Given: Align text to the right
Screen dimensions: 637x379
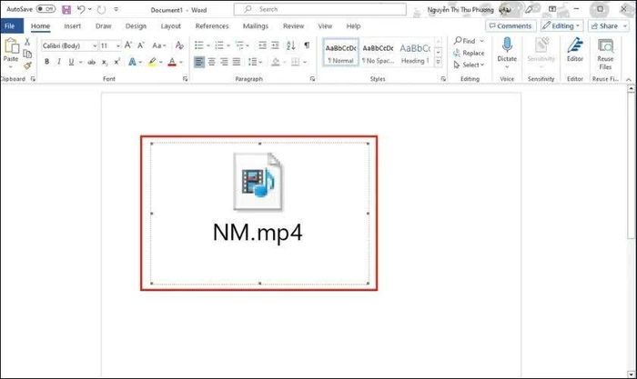Looking at the screenshot, I should coord(224,62).
